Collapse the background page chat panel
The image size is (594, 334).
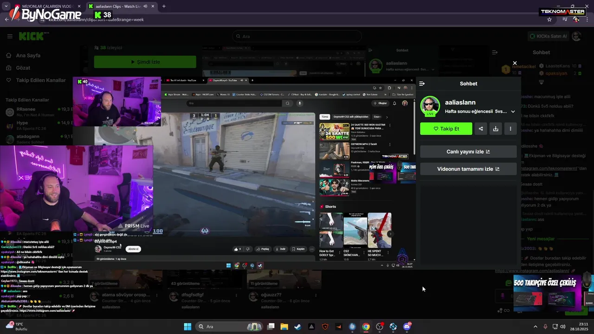point(495,52)
